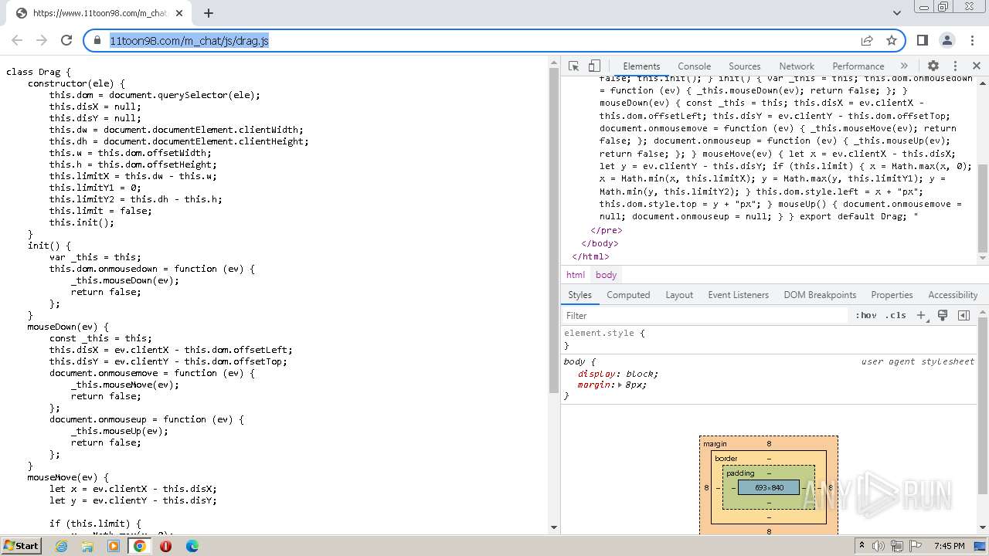The image size is (989, 556).
Task: Add new style rule plus icon
Action: tap(921, 315)
